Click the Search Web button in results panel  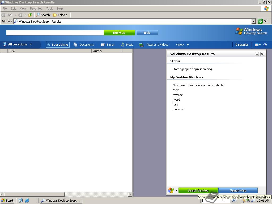tap(238, 190)
